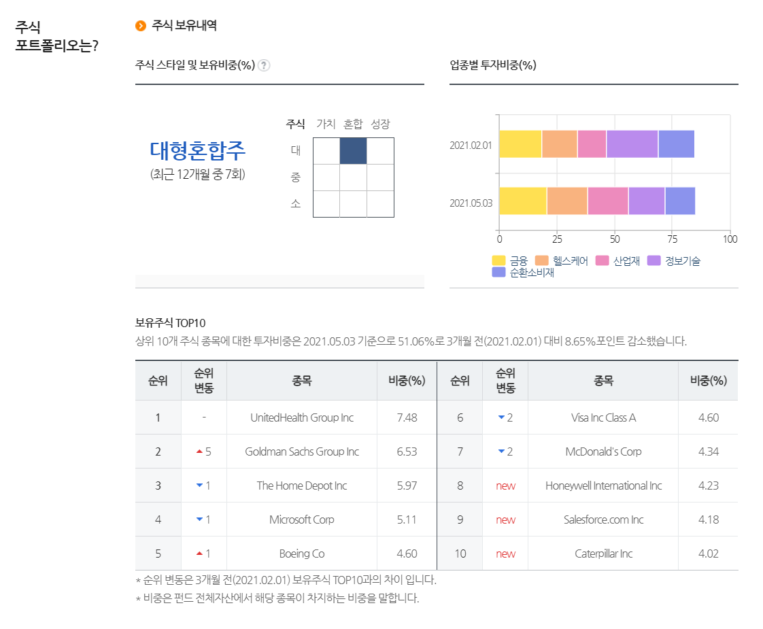Click the 5.11 weight value

(407, 520)
